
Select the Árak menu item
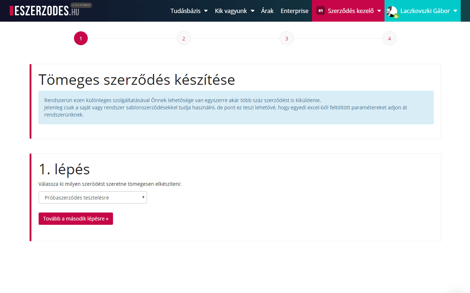[268, 11]
